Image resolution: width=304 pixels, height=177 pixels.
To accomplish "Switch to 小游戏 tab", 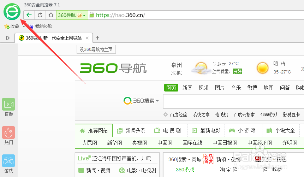I will click(243, 130).
